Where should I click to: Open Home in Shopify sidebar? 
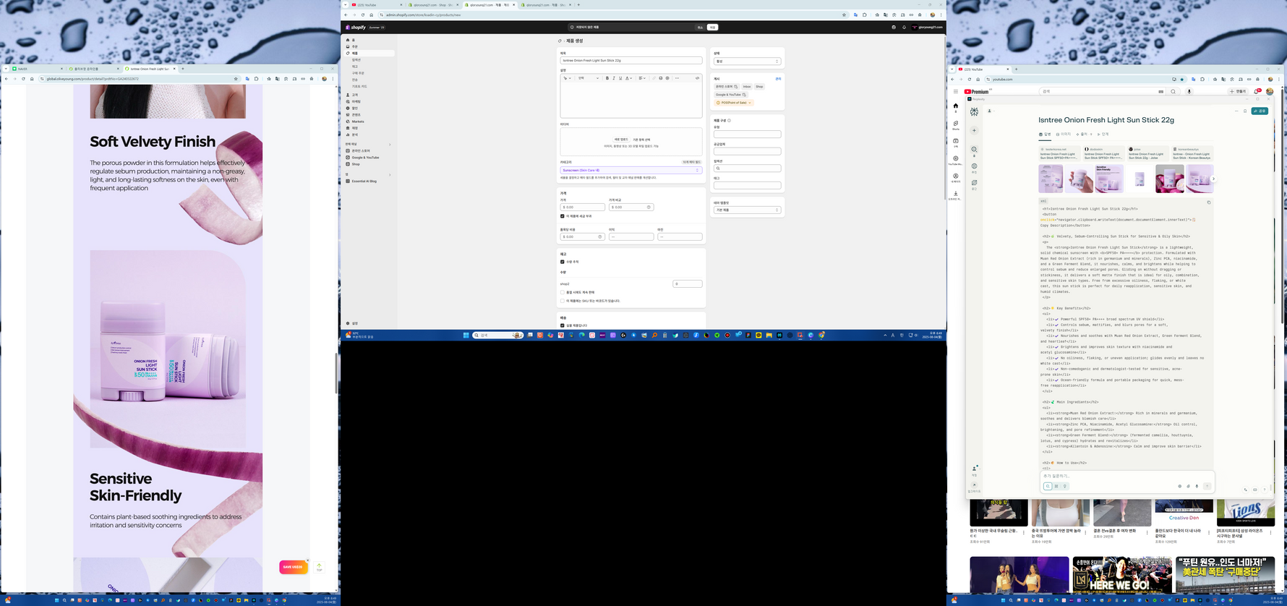pyautogui.click(x=369, y=40)
